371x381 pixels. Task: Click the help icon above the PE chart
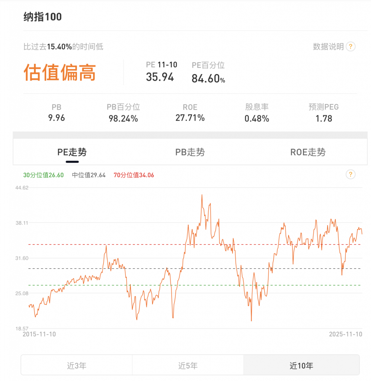[351, 175]
